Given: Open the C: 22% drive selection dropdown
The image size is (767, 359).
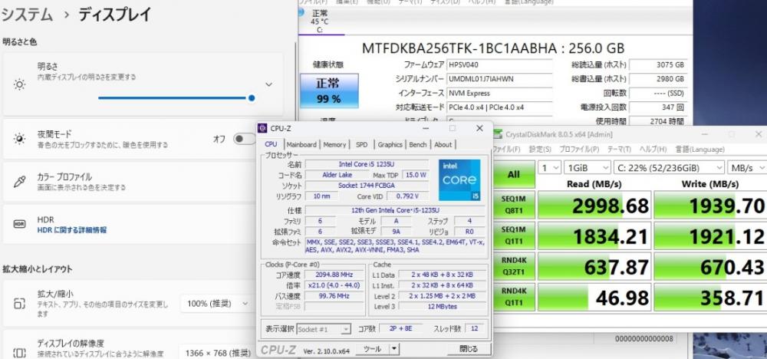Looking at the screenshot, I should click(x=668, y=167).
